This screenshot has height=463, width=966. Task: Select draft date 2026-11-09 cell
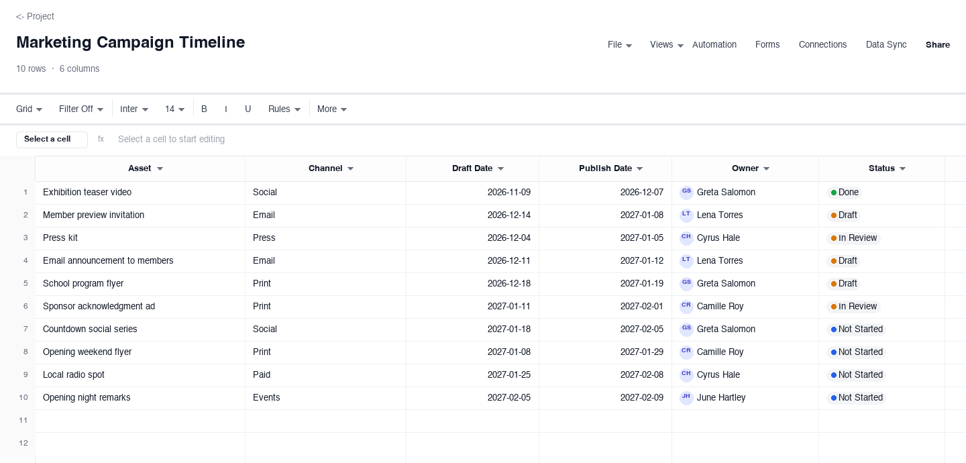(x=473, y=193)
